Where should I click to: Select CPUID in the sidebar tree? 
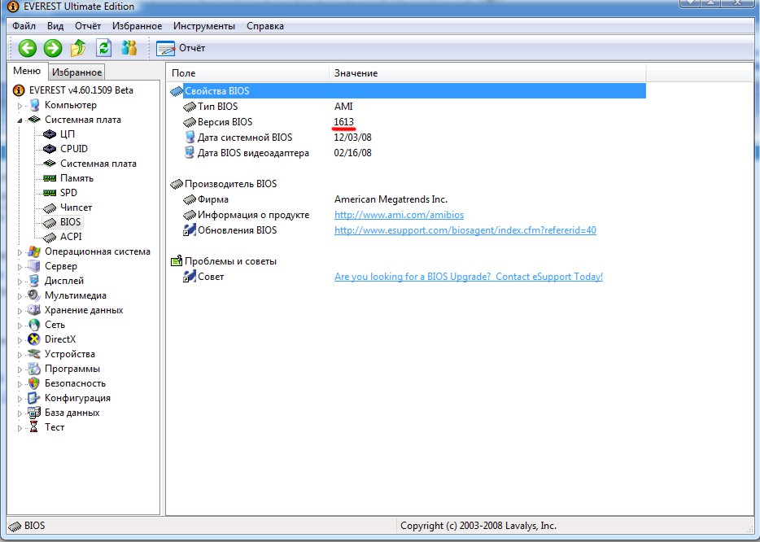pos(73,149)
